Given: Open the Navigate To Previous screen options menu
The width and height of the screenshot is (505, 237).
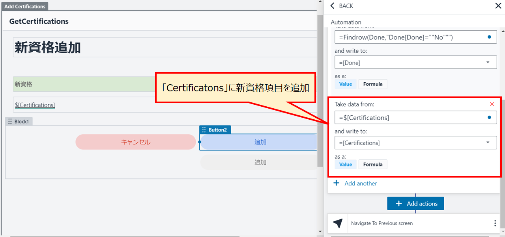Looking at the screenshot, I should (495, 223).
